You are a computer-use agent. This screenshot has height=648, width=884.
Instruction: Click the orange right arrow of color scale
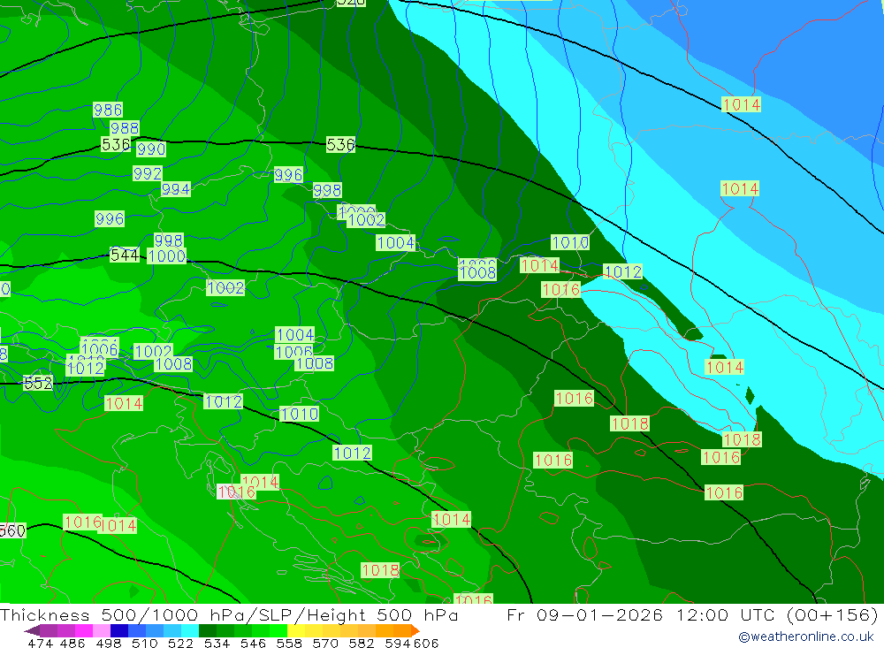coord(415,630)
